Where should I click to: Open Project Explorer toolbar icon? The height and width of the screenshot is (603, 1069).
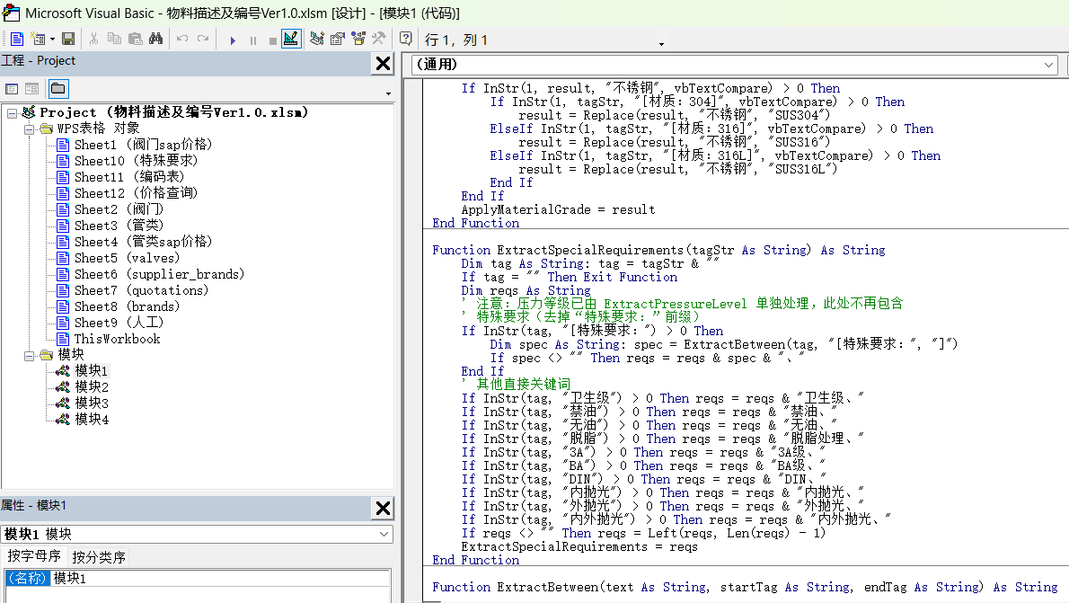click(x=317, y=39)
